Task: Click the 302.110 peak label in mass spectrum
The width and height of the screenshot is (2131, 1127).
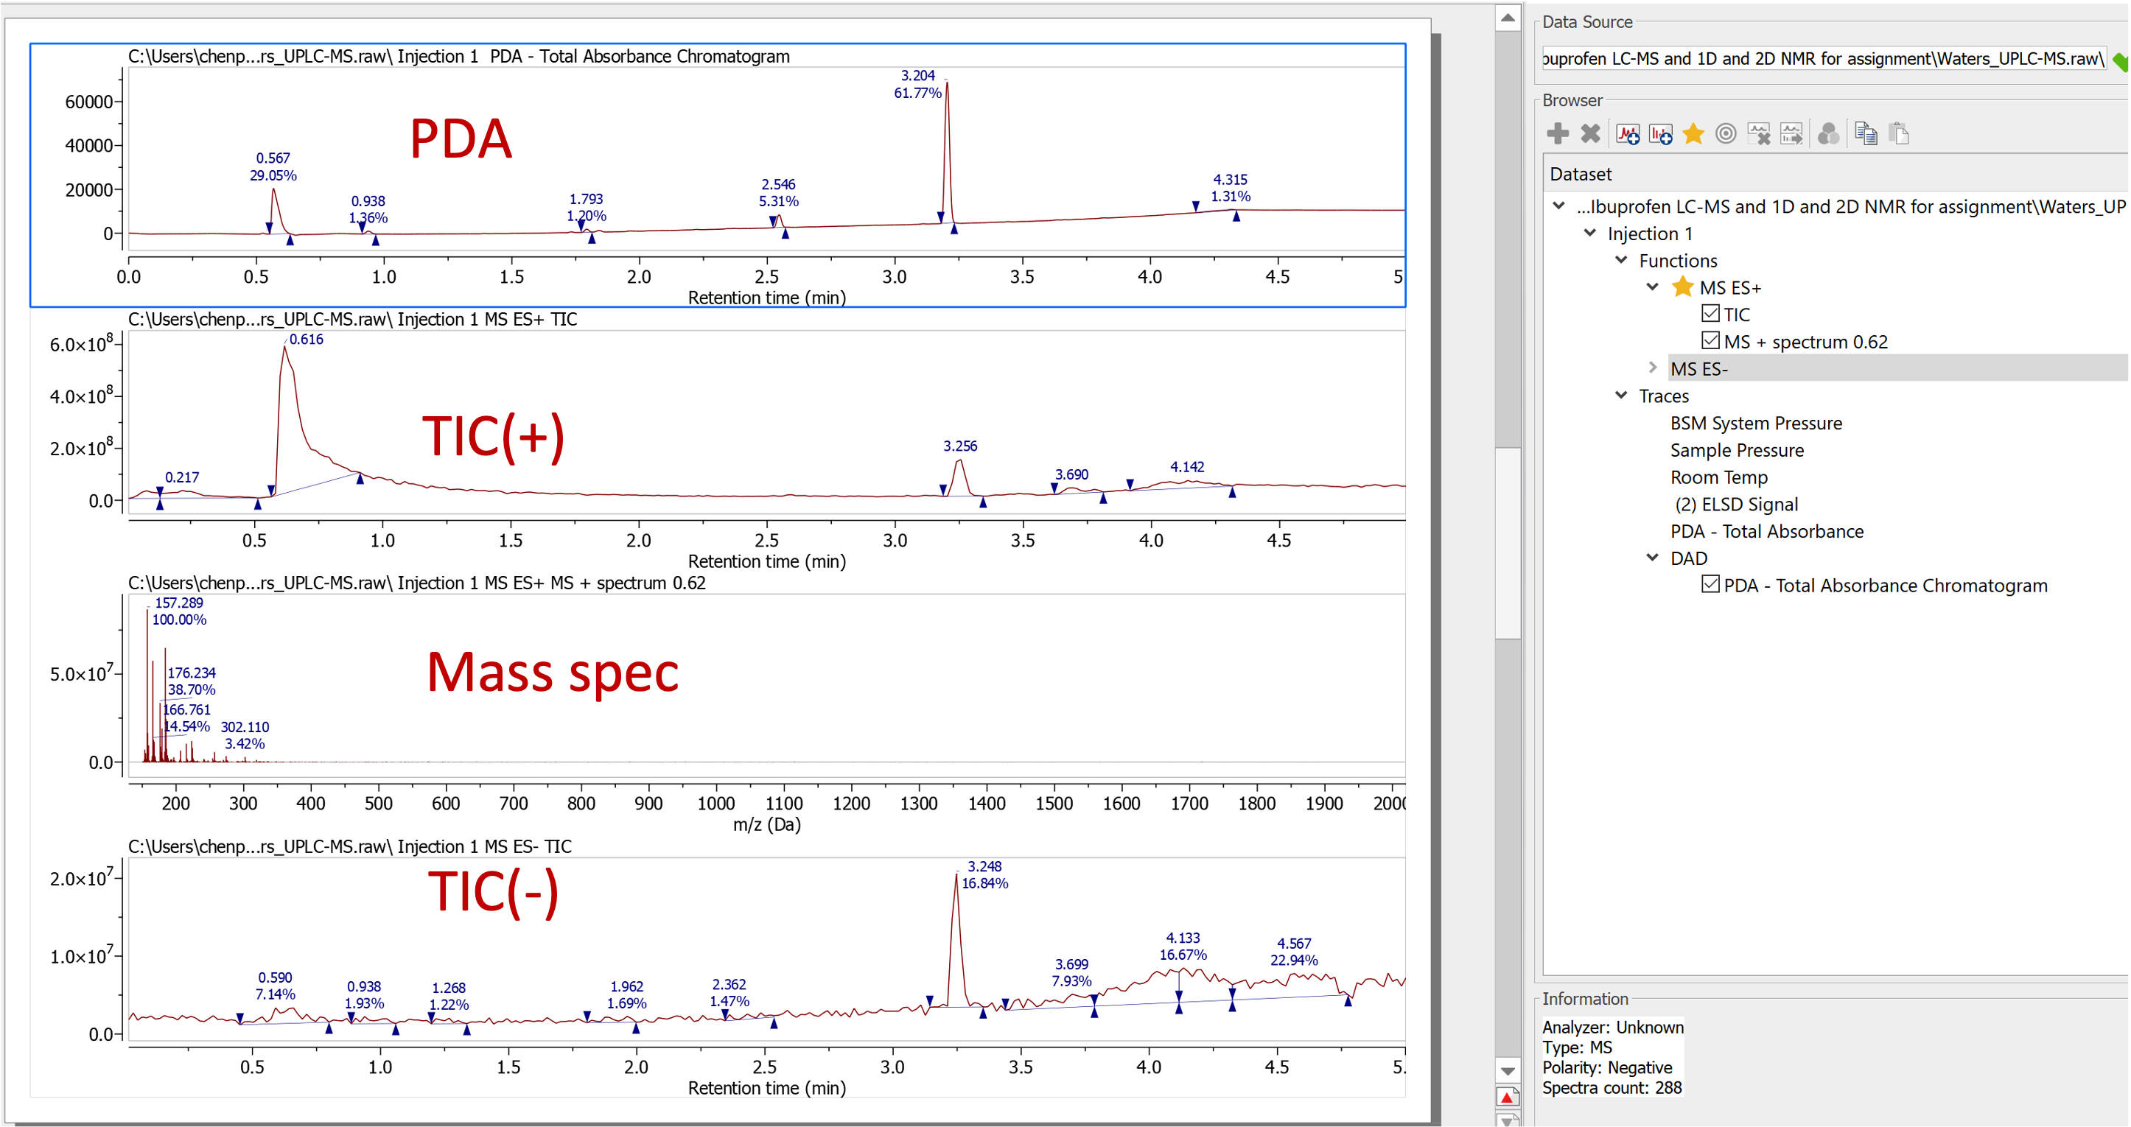Action: click(245, 727)
